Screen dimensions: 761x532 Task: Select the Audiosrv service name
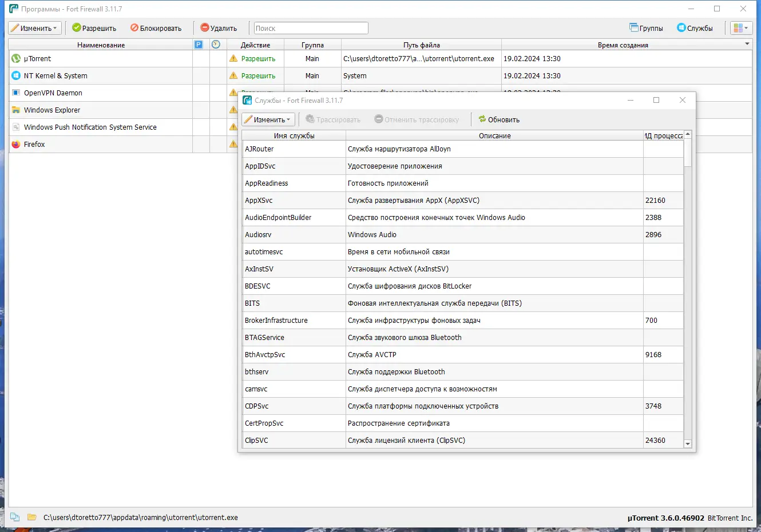click(258, 234)
